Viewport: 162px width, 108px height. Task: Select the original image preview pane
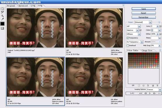pos(35,28)
